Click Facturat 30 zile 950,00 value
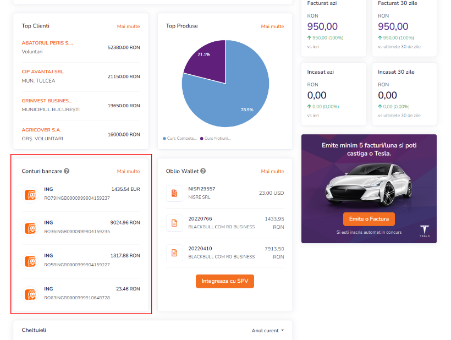The width and height of the screenshot is (451, 340). pos(393,26)
